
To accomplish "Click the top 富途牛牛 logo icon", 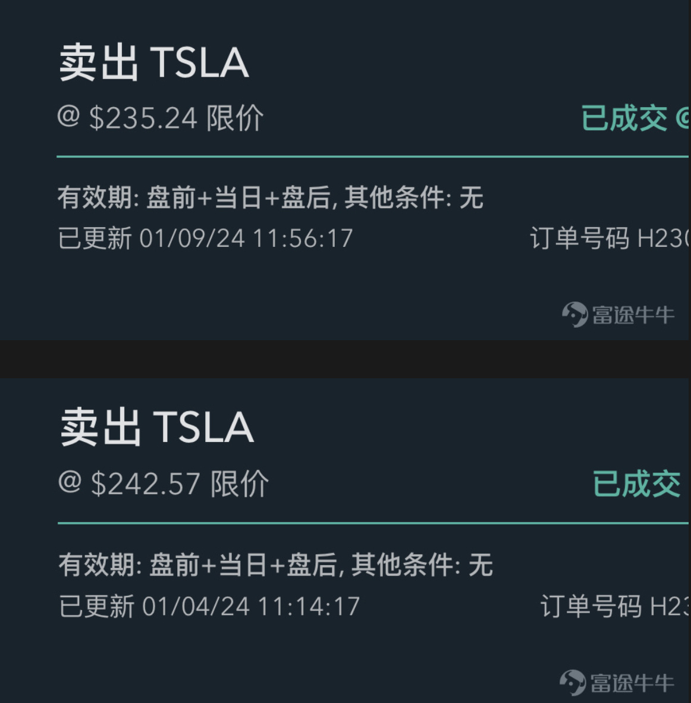I will click(x=574, y=314).
